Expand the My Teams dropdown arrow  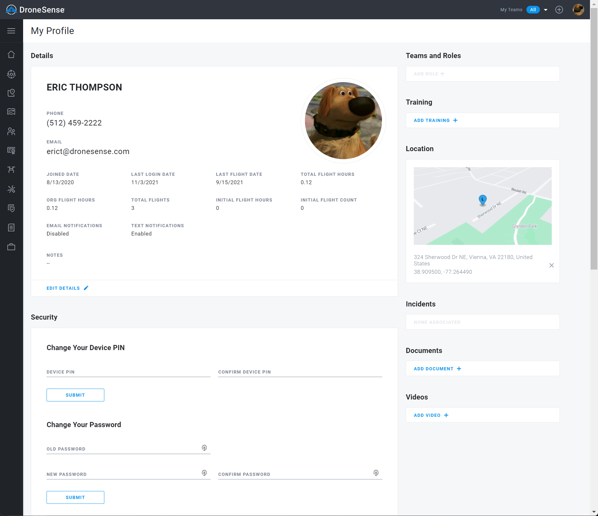point(546,10)
